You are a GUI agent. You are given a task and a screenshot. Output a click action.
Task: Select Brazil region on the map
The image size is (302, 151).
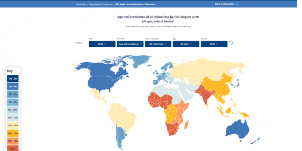click(123, 118)
